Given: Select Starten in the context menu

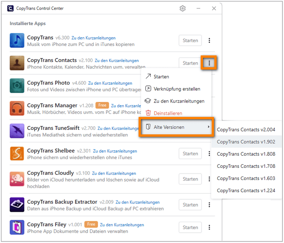Looking at the screenshot, I should (x=176, y=77).
